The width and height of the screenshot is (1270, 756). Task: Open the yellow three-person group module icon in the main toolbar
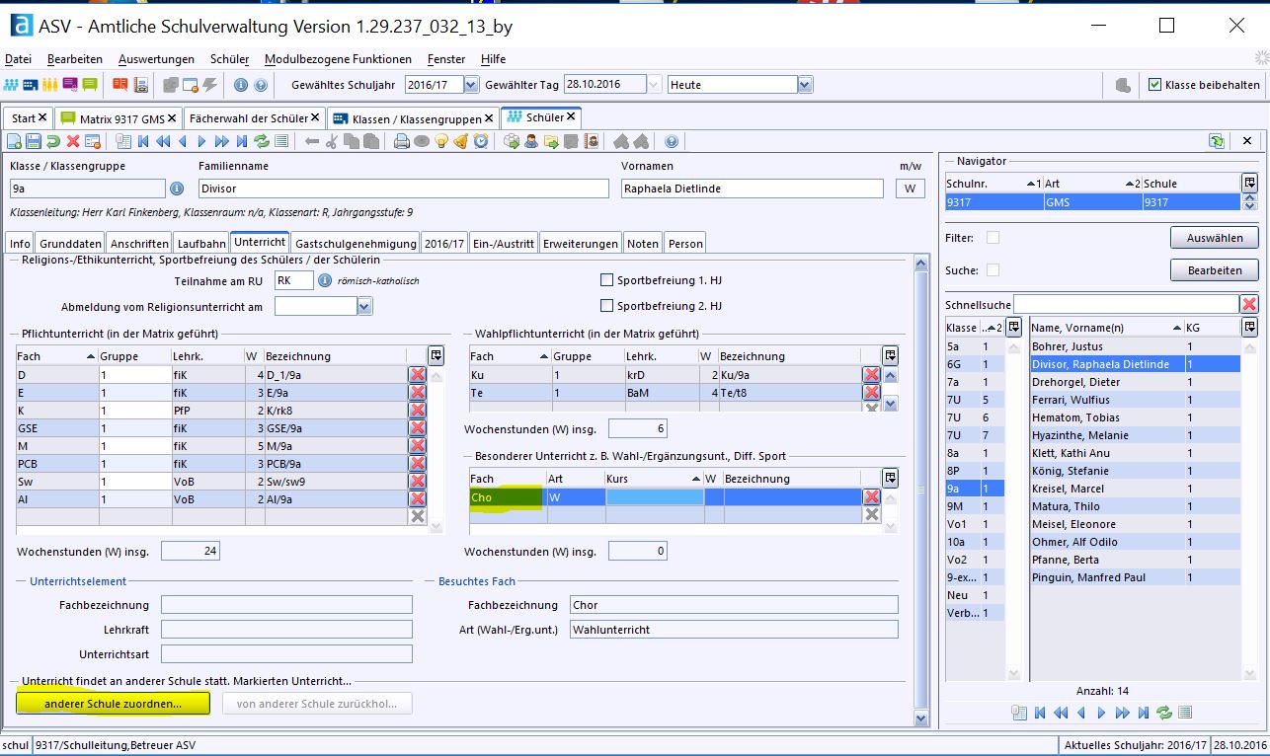point(49,85)
